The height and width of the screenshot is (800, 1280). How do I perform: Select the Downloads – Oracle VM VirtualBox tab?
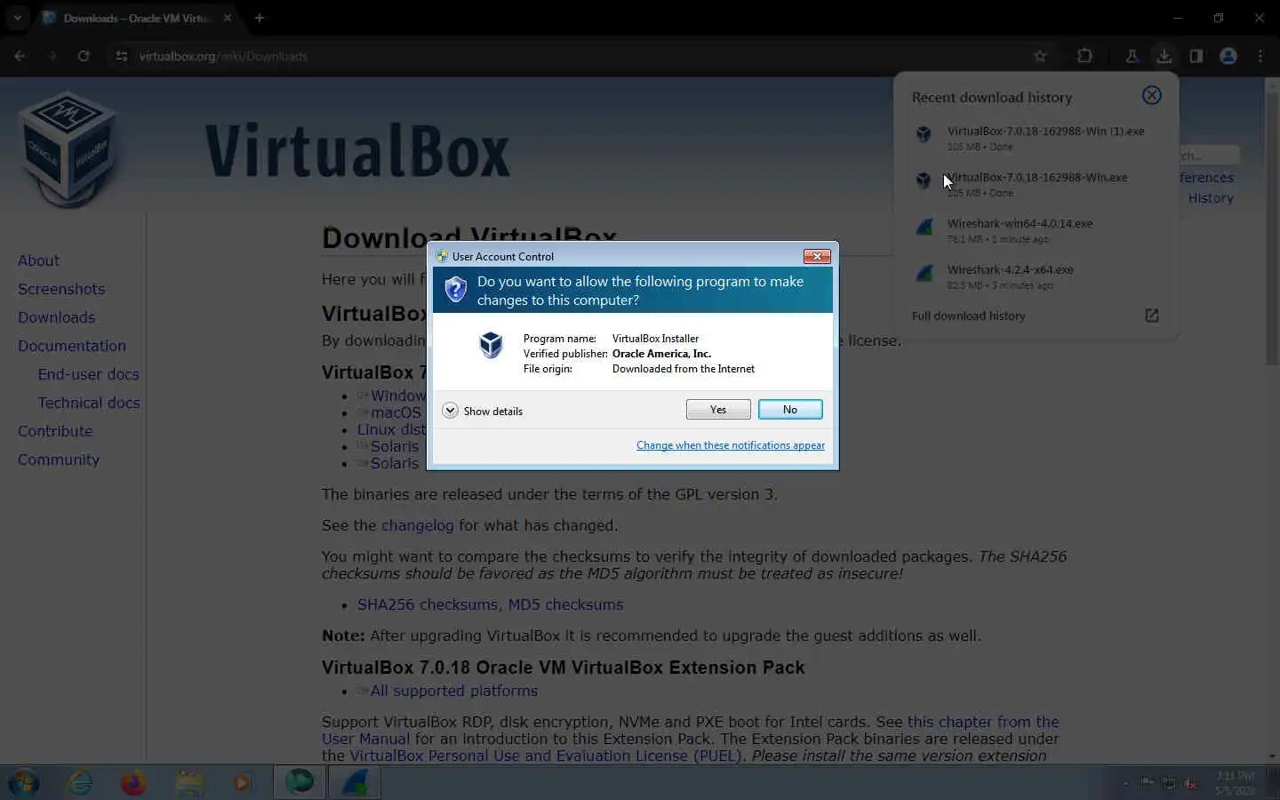click(x=135, y=18)
